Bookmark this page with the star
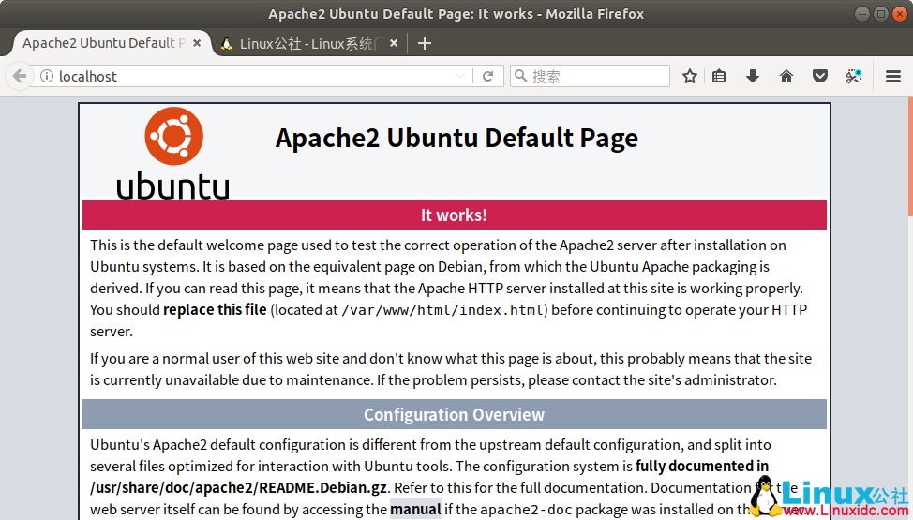The height and width of the screenshot is (520, 913). click(x=689, y=76)
